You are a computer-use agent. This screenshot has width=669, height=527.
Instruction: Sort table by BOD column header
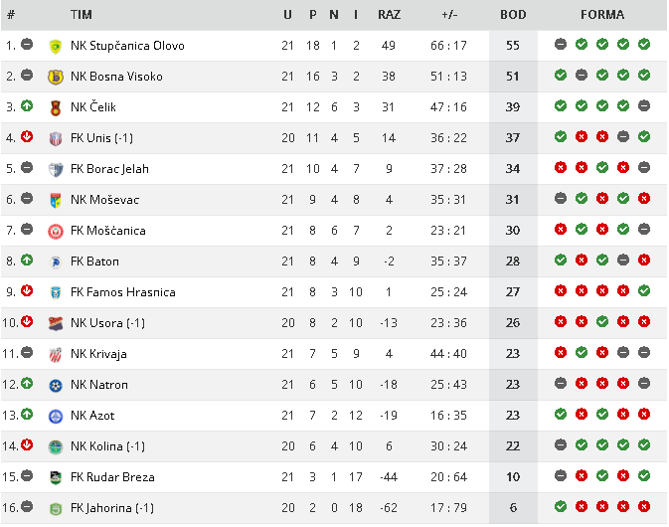pyautogui.click(x=513, y=15)
